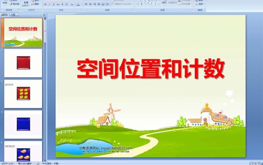Screen dimensions: 263x165
Task: Click the slide title 空间位置和计数
Action: point(151,68)
